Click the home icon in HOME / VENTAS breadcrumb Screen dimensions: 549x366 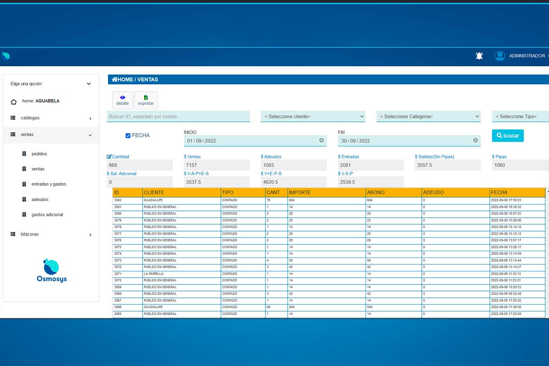coord(114,80)
